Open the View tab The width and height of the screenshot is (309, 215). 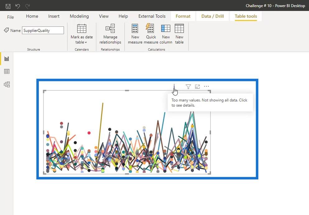(104, 16)
